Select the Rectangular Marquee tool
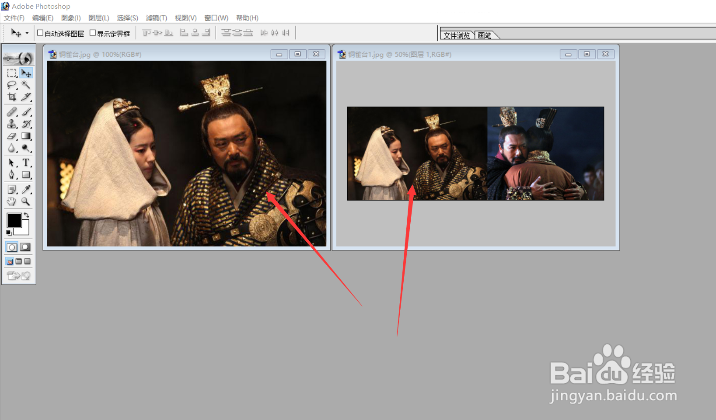Image resolution: width=716 pixels, height=420 pixels. tap(12, 73)
